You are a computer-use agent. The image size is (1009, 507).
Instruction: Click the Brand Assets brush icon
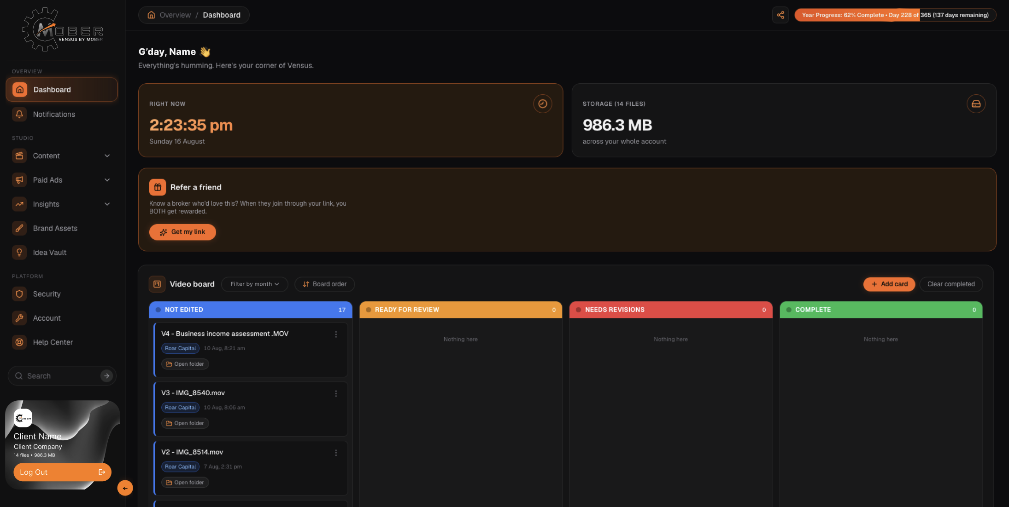pyautogui.click(x=19, y=228)
